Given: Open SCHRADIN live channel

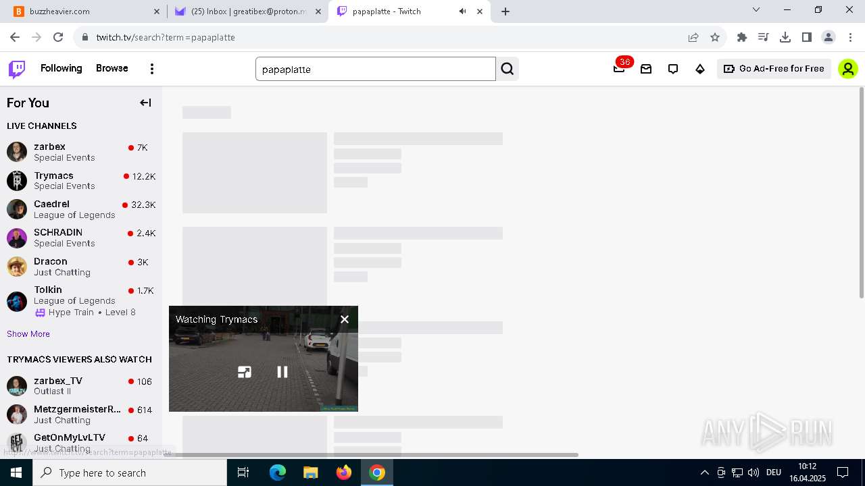Looking at the screenshot, I should click(81, 238).
